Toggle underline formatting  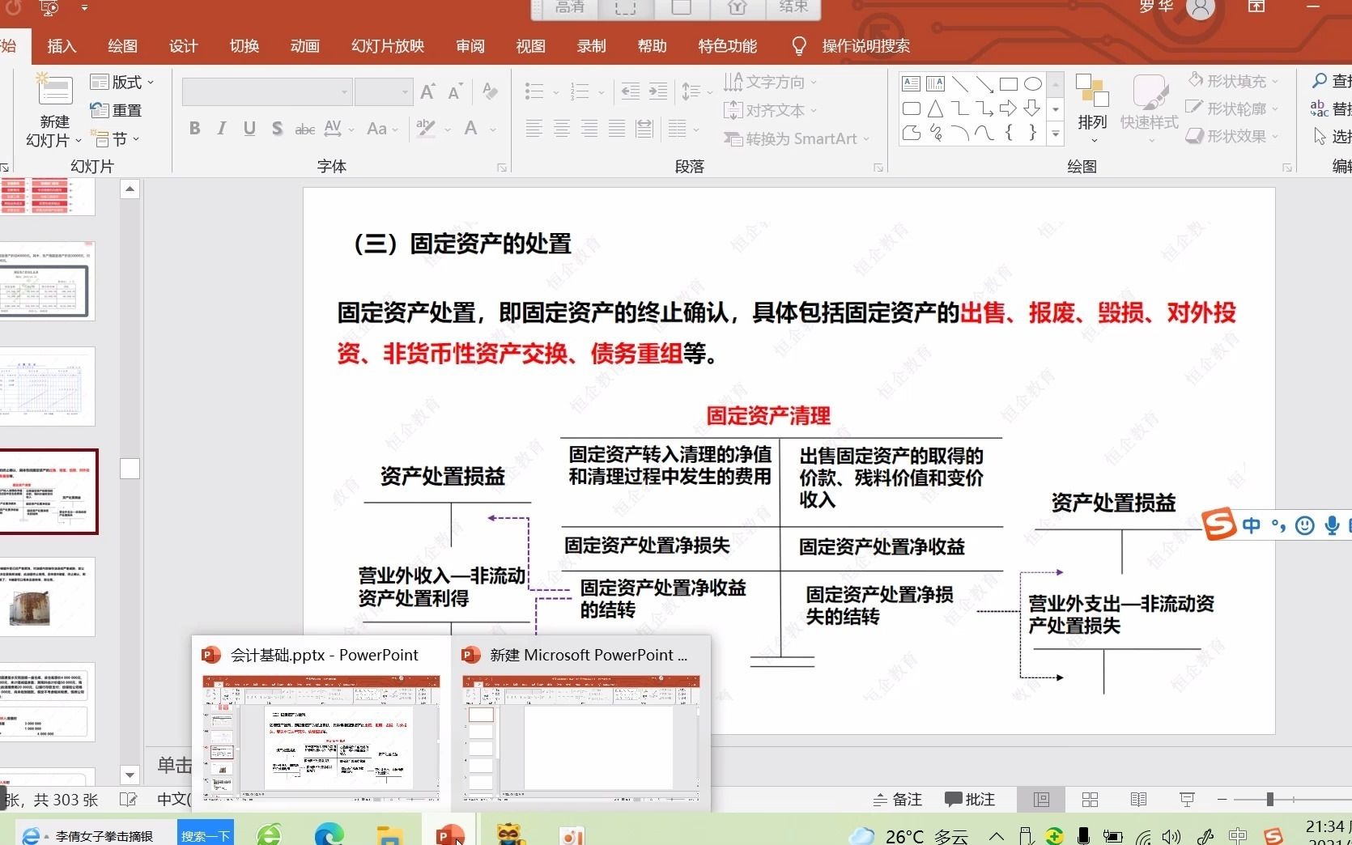[x=249, y=129]
